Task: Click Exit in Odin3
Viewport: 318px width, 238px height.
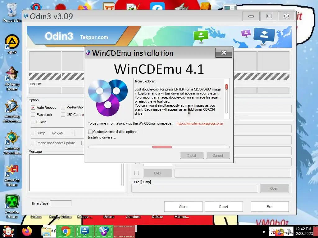Action: pos(270,207)
